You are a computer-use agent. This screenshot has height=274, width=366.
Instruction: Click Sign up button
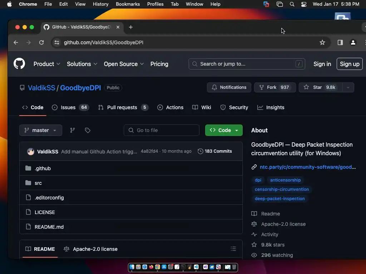pyautogui.click(x=350, y=64)
